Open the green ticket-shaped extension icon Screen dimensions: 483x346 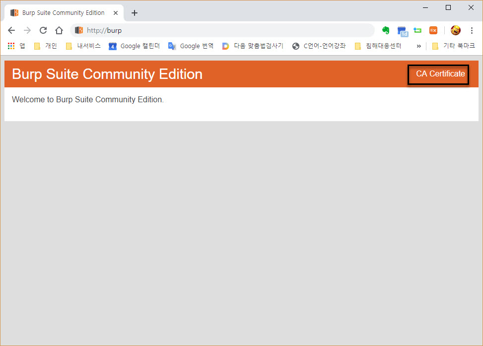[x=417, y=30]
